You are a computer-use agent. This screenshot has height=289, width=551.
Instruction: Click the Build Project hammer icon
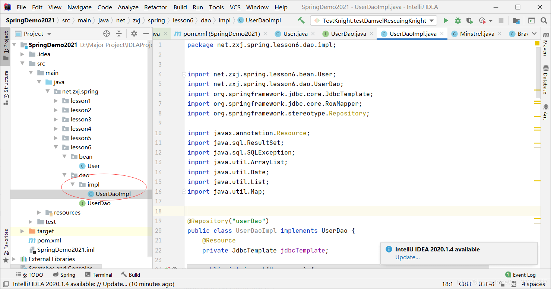pos(301,20)
